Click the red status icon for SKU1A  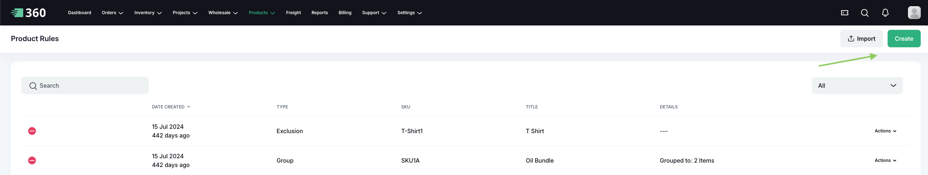(32, 160)
